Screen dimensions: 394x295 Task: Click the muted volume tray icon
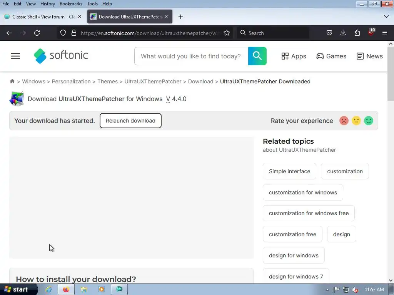coord(355,290)
